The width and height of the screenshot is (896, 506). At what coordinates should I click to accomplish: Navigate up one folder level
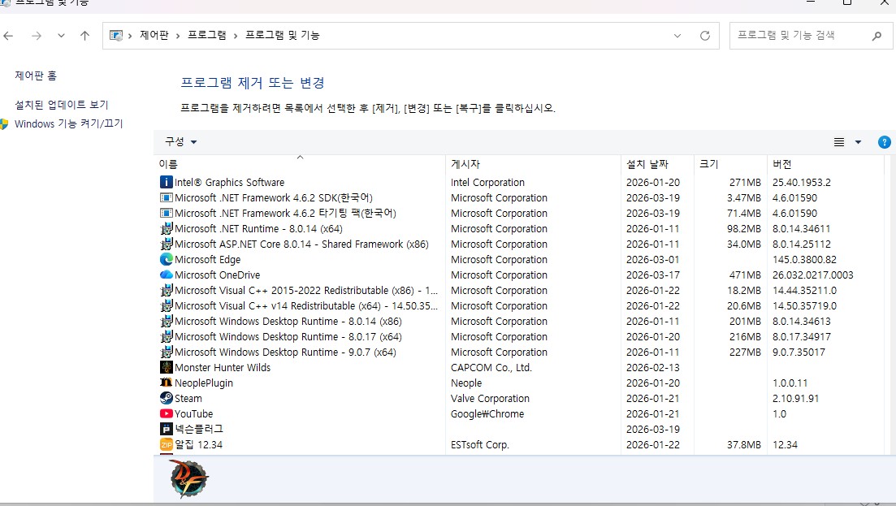pyautogui.click(x=84, y=36)
